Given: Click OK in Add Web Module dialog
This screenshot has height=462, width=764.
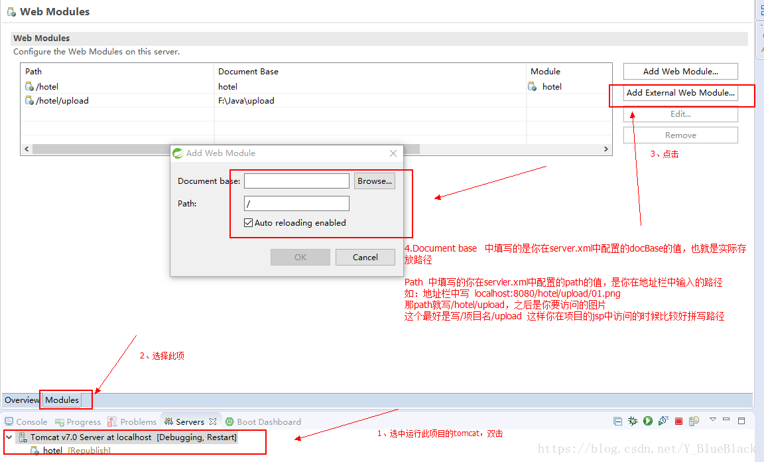Looking at the screenshot, I should [300, 257].
